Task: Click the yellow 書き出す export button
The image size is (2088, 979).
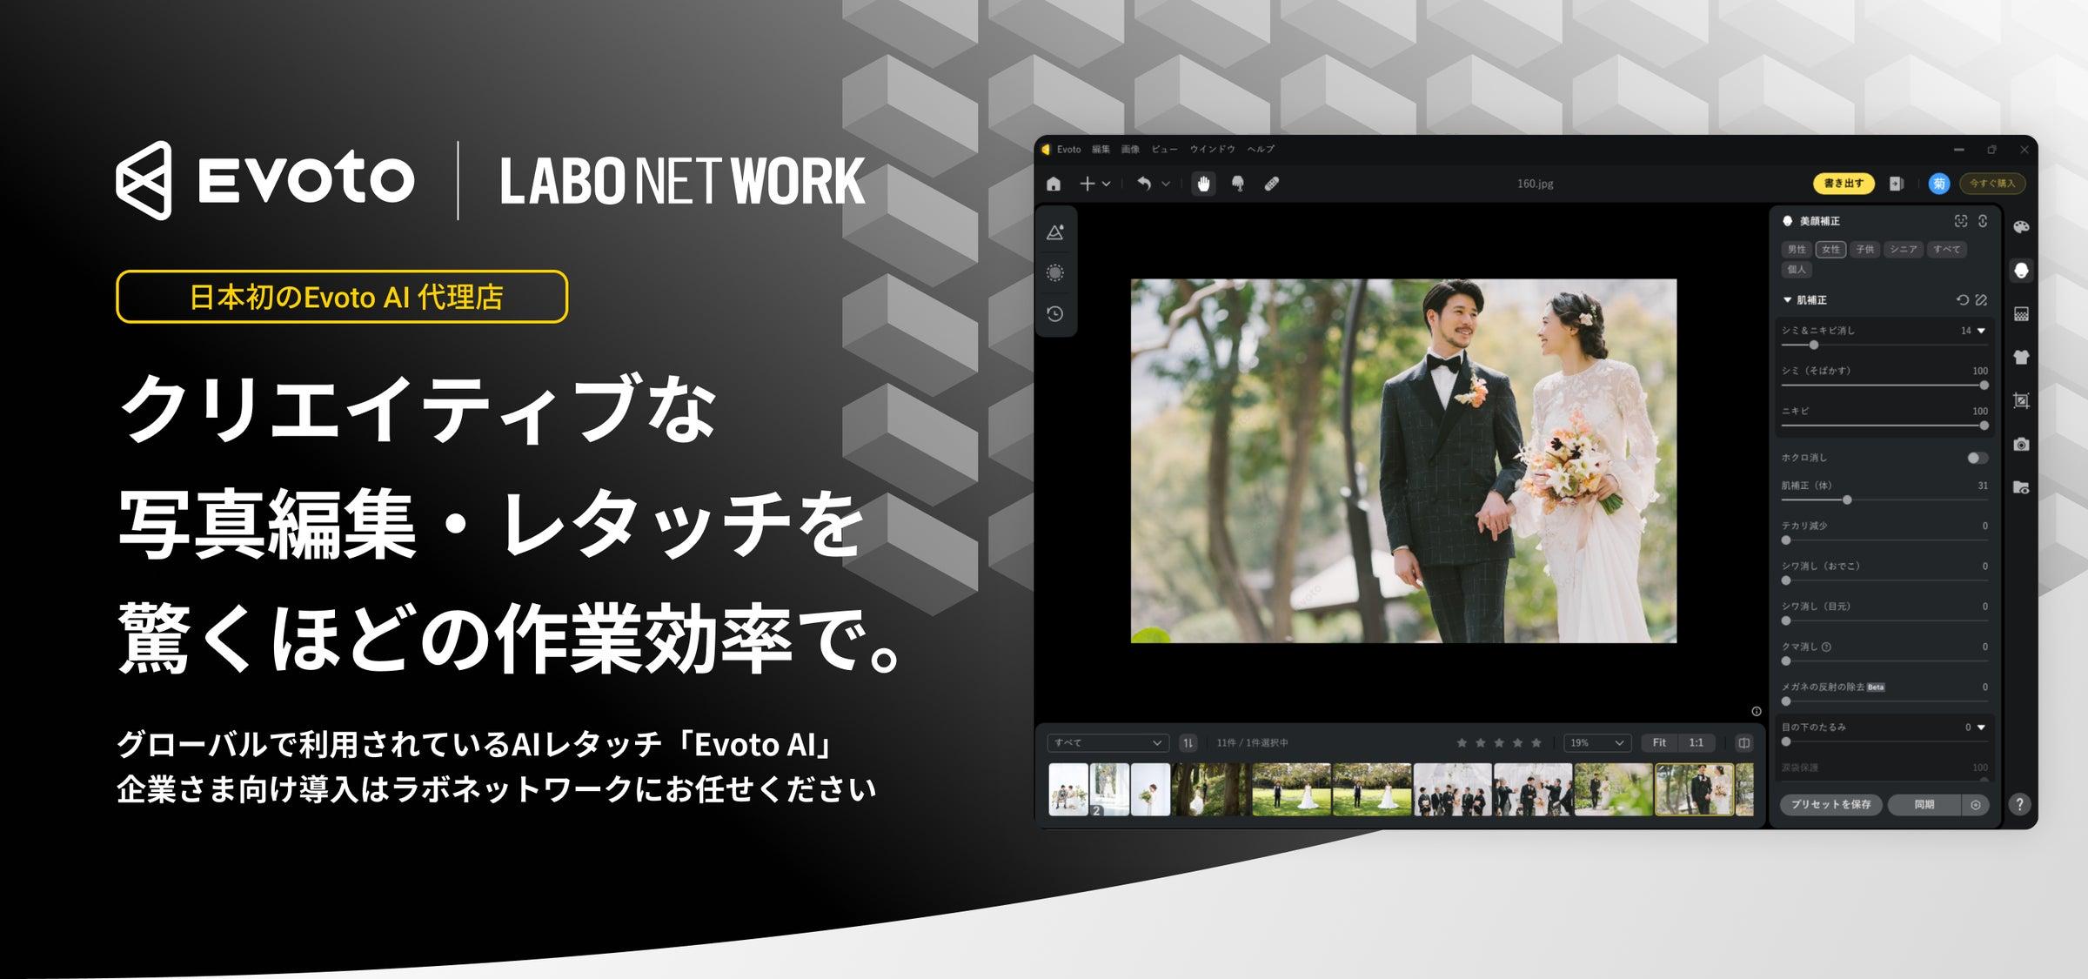Action: click(x=1844, y=184)
